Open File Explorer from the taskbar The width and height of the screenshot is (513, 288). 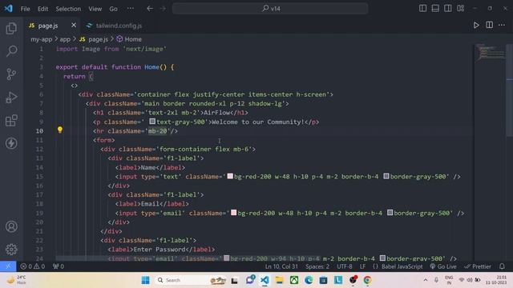pos(279,280)
